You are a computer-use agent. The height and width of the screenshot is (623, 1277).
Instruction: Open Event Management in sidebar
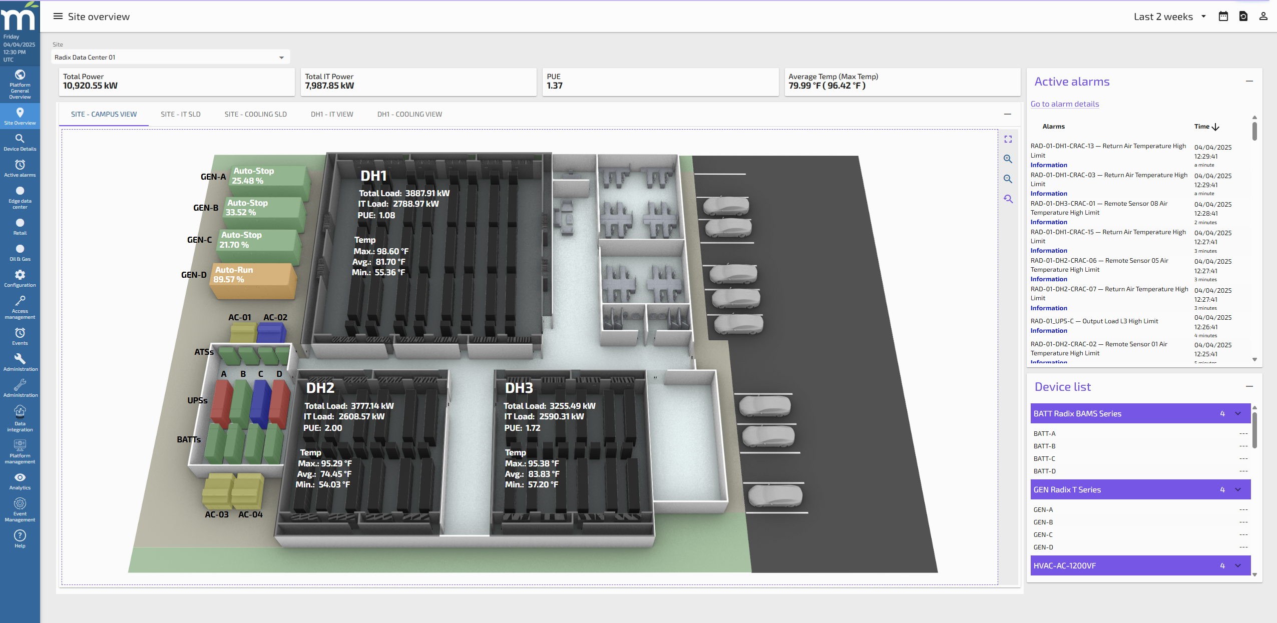pyautogui.click(x=20, y=510)
